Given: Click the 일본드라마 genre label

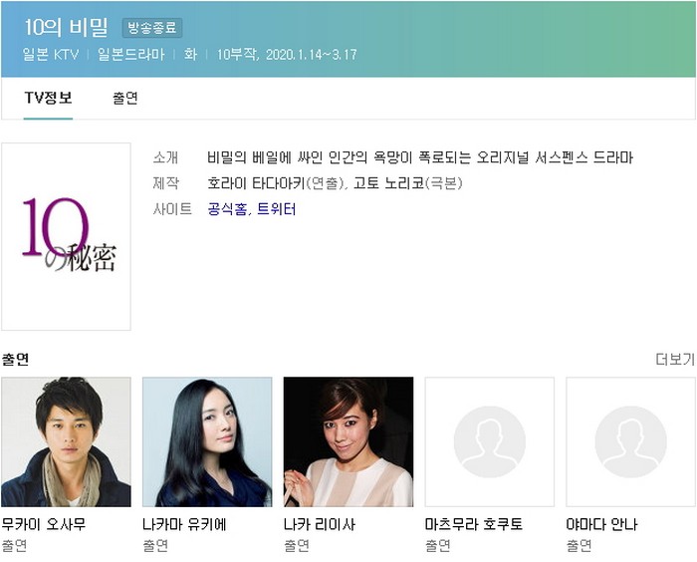Looking at the screenshot, I should tap(131, 55).
